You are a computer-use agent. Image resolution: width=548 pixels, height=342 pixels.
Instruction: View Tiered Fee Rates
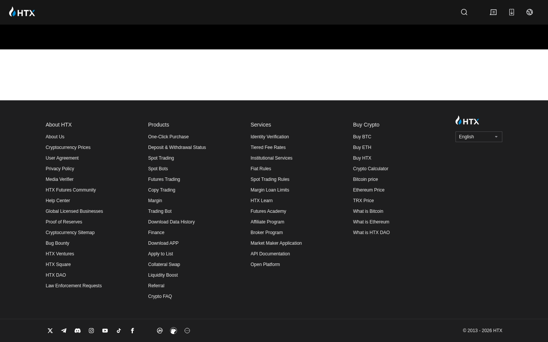click(x=268, y=147)
